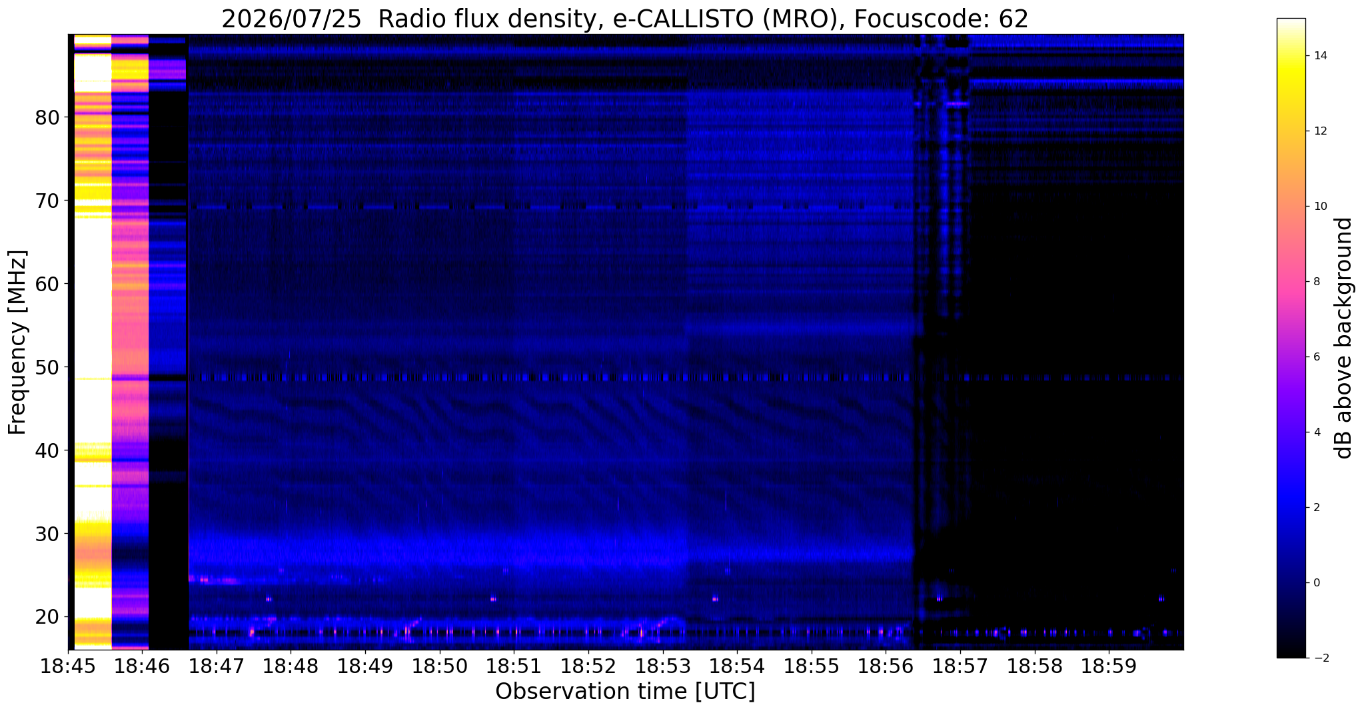
Task: Click the 80 MHz frequency tick label
Action: [x=47, y=118]
